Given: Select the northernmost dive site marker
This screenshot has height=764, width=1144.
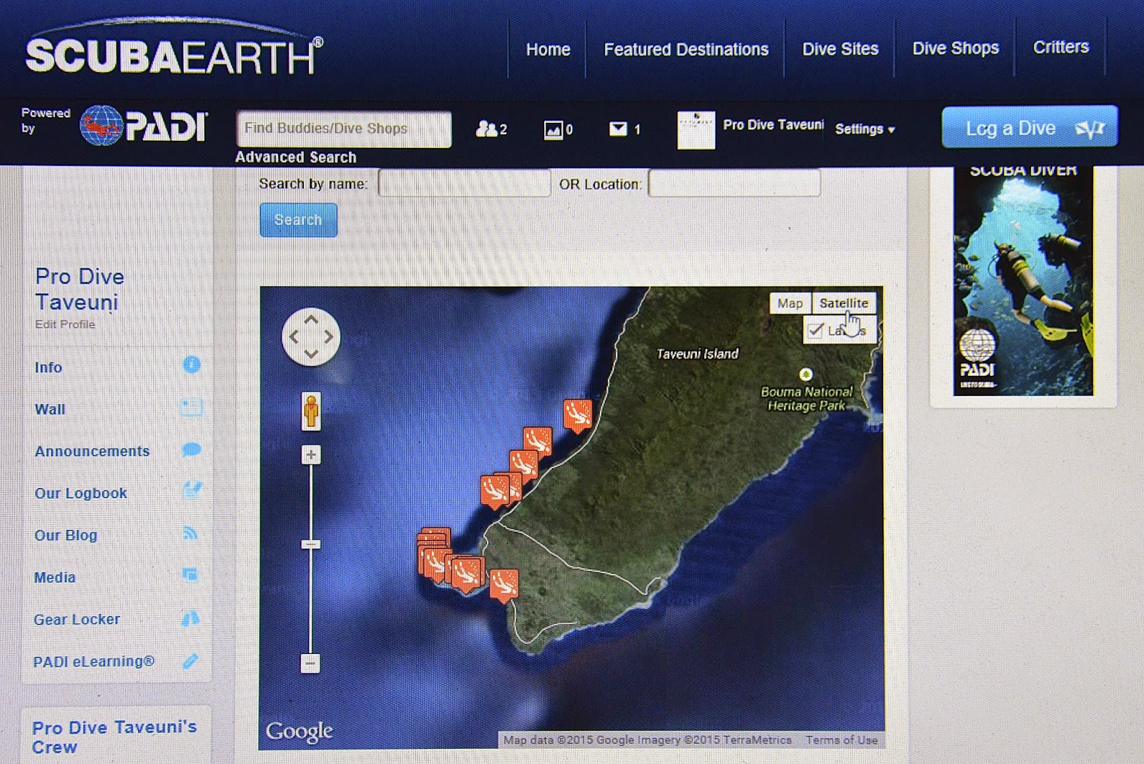Looking at the screenshot, I should click(x=578, y=415).
